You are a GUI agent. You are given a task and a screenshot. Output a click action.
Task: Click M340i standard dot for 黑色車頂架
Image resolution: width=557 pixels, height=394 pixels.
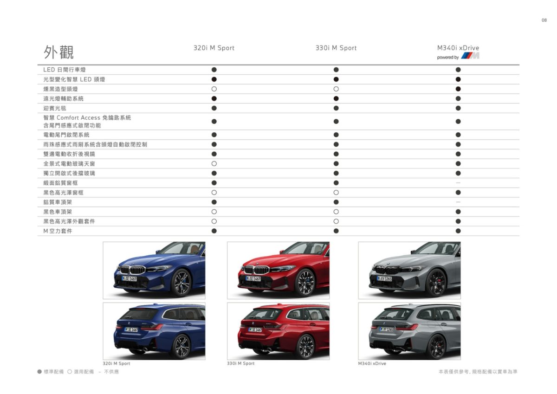click(458, 212)
